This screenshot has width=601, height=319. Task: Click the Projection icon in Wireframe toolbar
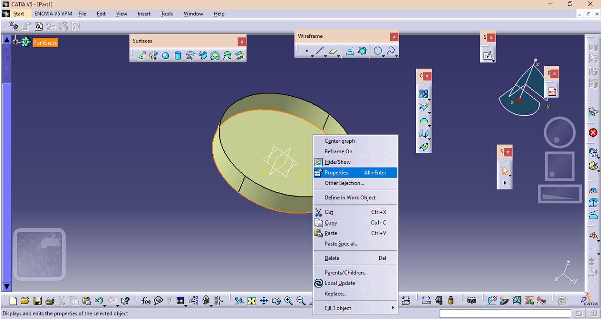tap(350, 51)
